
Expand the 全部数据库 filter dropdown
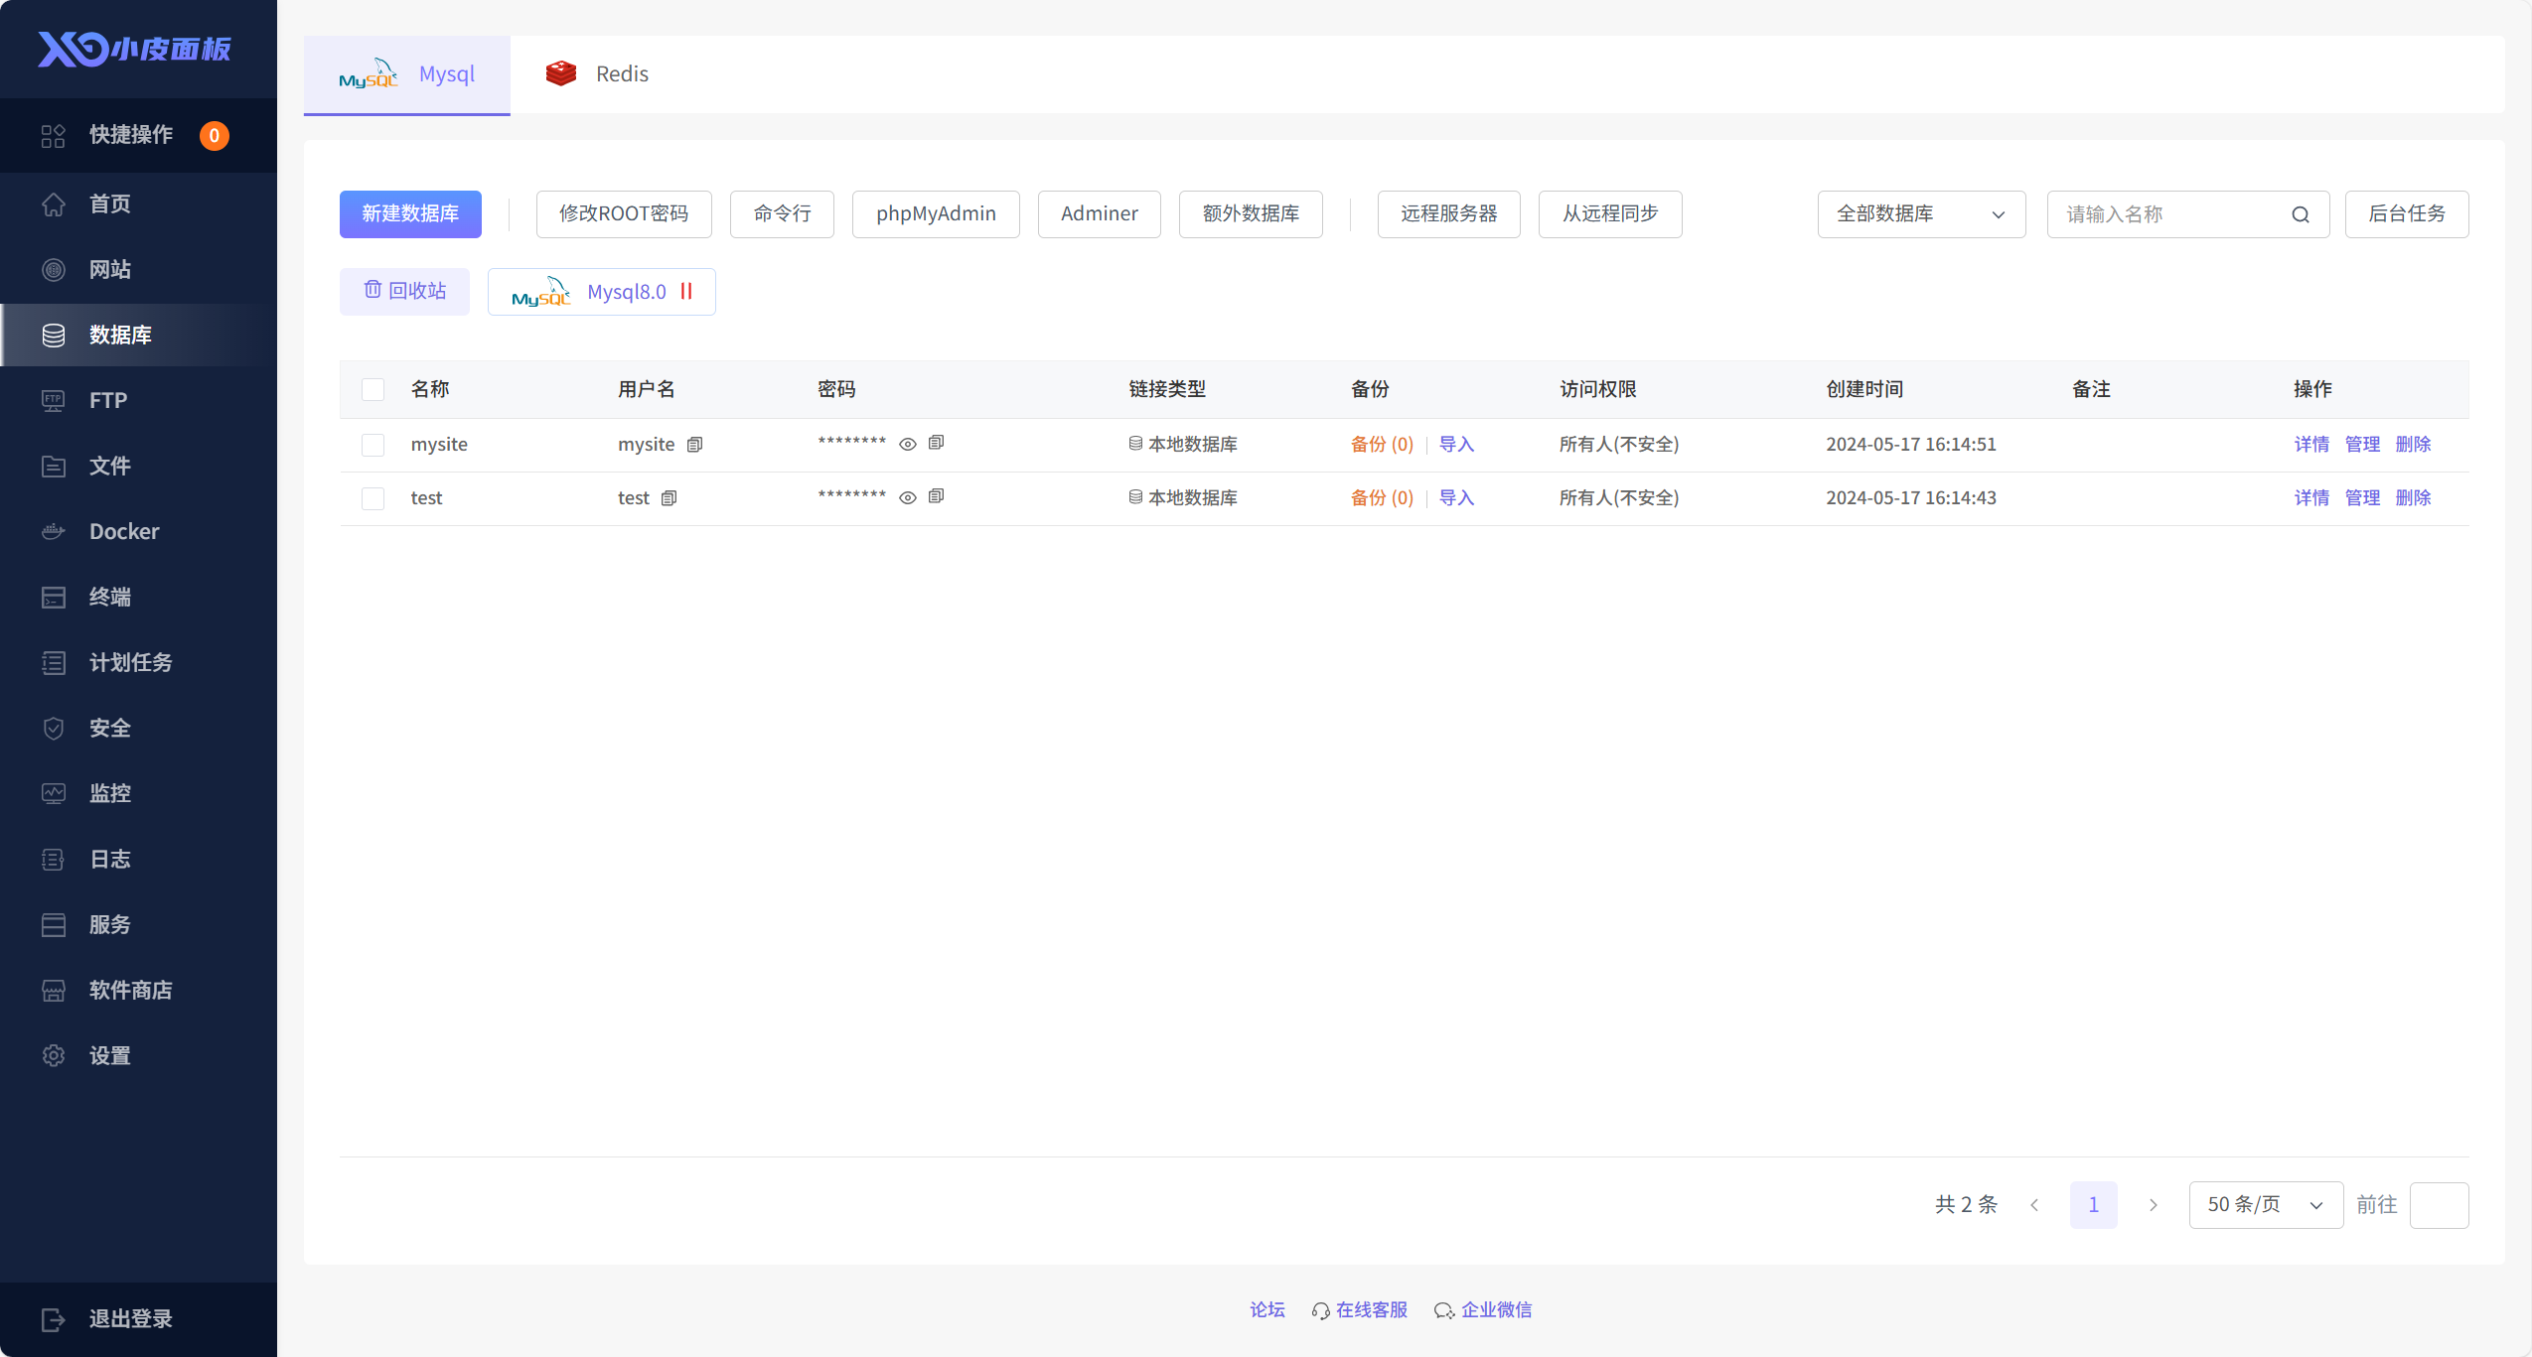(1920, 214)
